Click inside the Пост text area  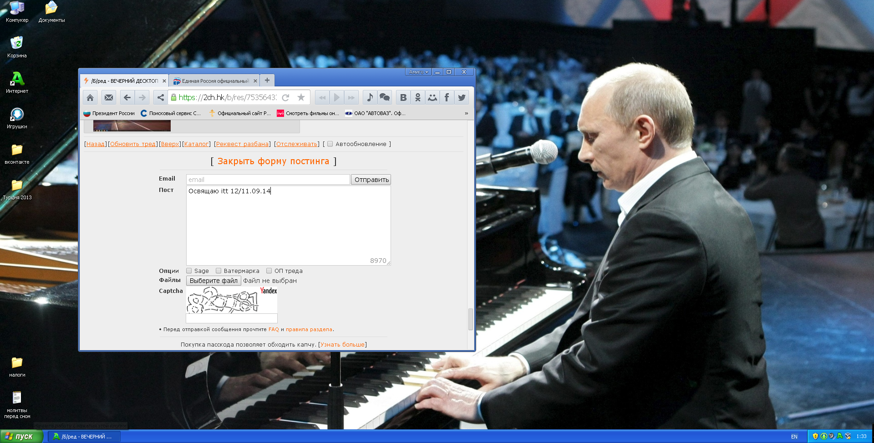[x=288, y=226]
